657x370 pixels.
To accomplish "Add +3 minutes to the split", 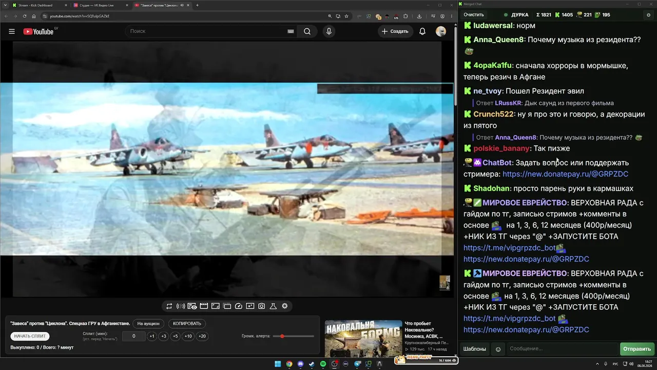I will [x=164, y=336].
